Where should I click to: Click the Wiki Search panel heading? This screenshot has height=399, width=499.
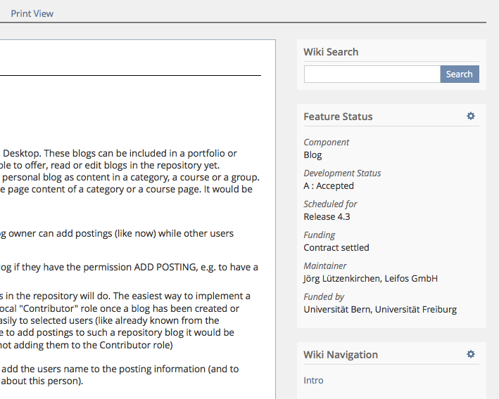[331, 52]
